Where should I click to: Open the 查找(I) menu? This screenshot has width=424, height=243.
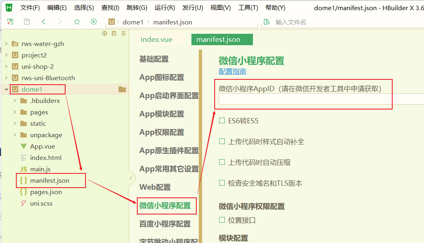pos(110,8)
